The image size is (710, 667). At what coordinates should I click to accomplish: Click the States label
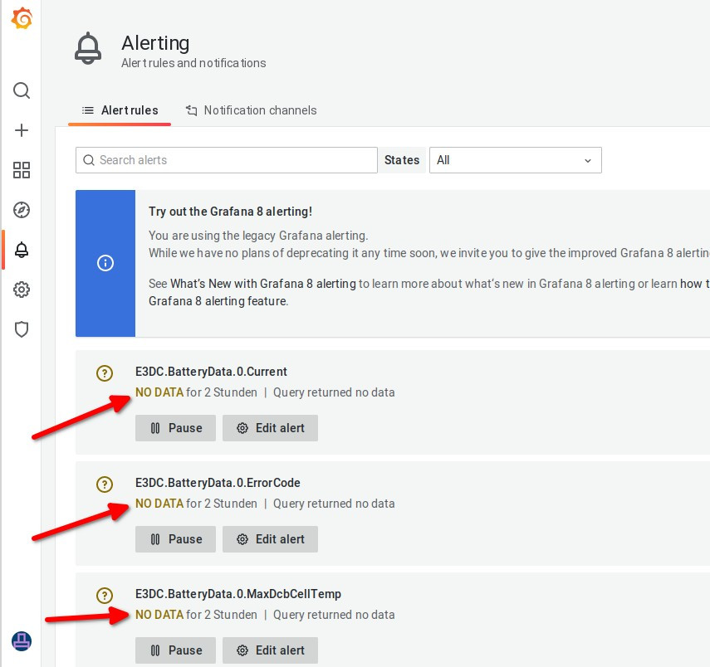tap(402, 160)
